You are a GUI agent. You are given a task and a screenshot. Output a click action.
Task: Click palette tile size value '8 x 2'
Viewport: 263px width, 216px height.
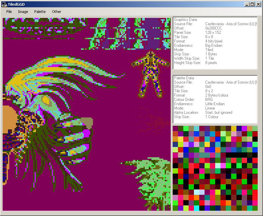pyautogui.click(x=209, y=91)
